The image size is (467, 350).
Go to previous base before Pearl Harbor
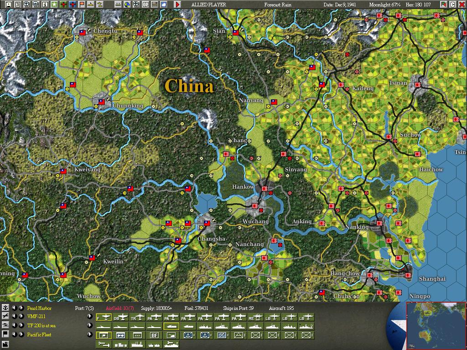(x=14, y=308)
